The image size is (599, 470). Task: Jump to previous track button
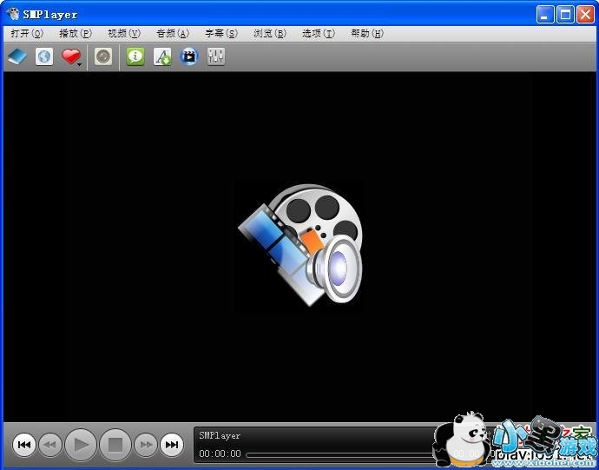pos(24,445)
